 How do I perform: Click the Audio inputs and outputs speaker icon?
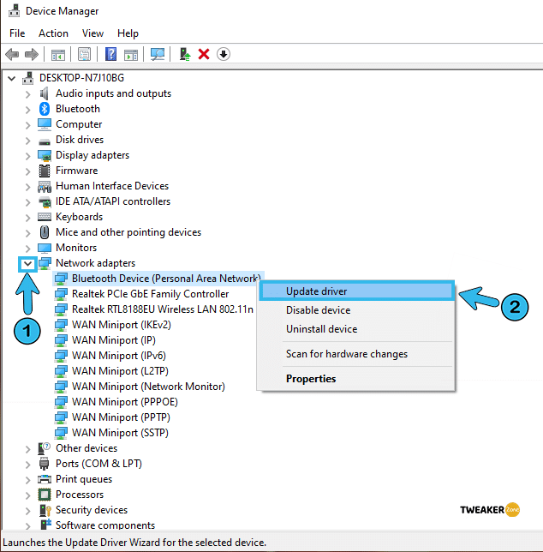click(45, 93)
